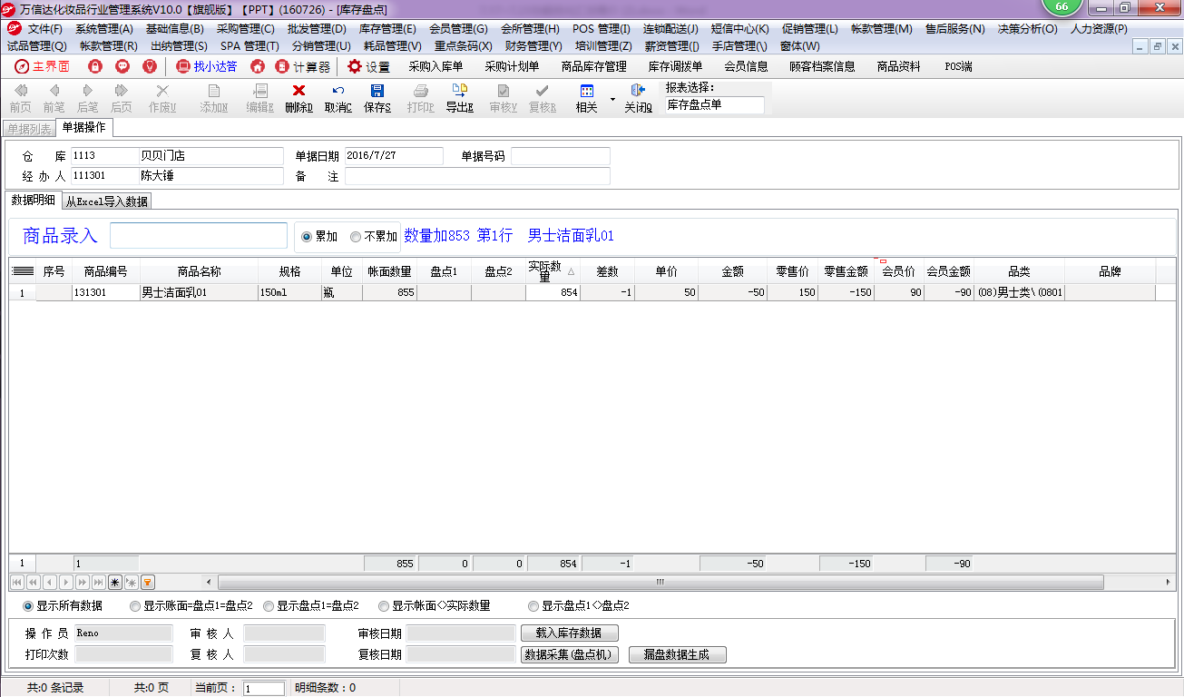1184x697 pixels.
Task: Open the 主界面 home icon
Action: pyautogui.click(x=22, y=66)
